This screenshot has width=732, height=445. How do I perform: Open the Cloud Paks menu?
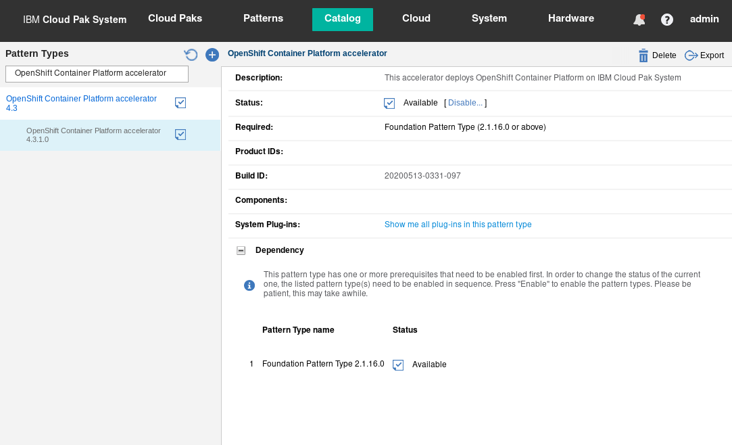[175, 18]
